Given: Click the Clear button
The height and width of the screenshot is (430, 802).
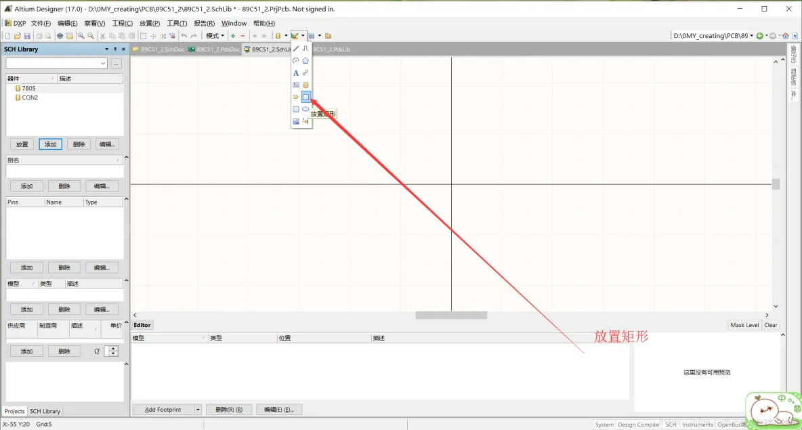Looking at the screenshot, I should 771,325.
